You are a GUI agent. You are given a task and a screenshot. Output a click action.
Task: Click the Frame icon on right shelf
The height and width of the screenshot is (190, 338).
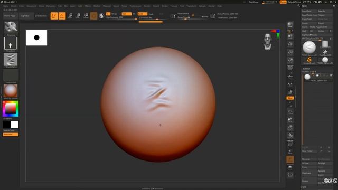(290, 112)
